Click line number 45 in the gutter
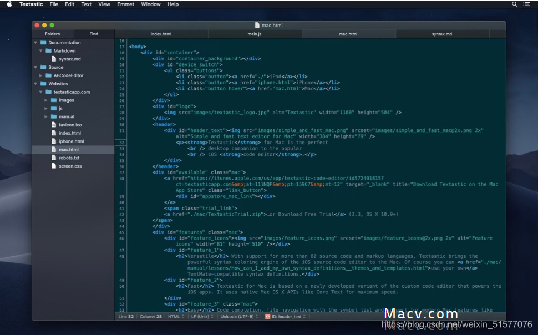Image resolution: width=538 pixels, height=335 pixels. point(122,232)
